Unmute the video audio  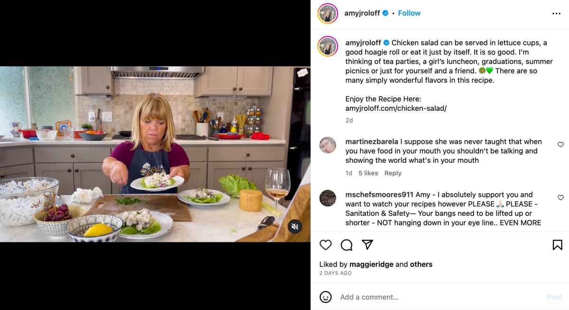[x=295, y=226]
